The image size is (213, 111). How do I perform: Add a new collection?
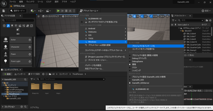22,107
